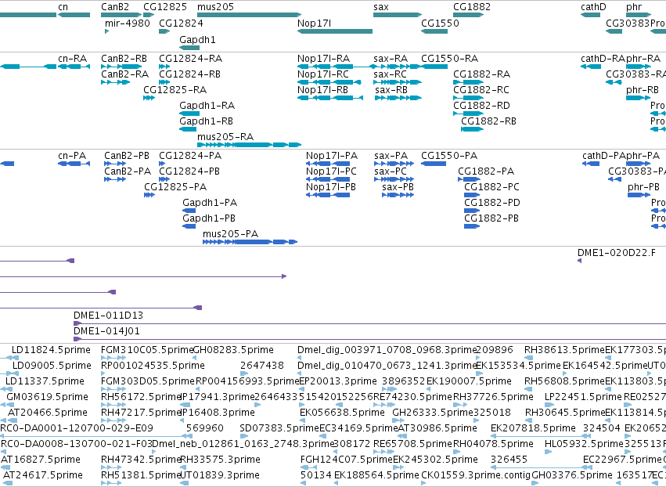Click the phr-RB transcript label
This screenshot has width=666, height=487.
click(x=643, y=90)
